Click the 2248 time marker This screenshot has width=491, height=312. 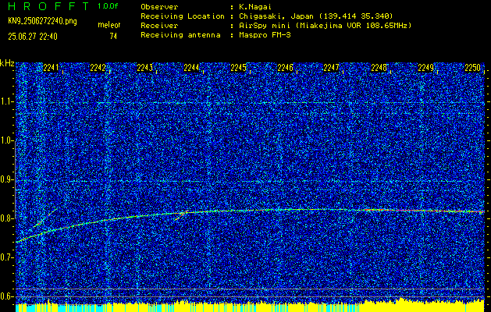pos(379,68)
